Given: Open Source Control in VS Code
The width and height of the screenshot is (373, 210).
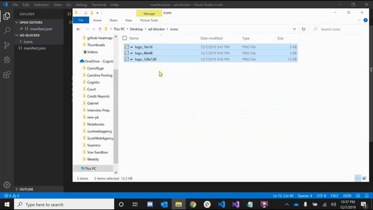Looking at the screenshot, I should pos(6,45).
